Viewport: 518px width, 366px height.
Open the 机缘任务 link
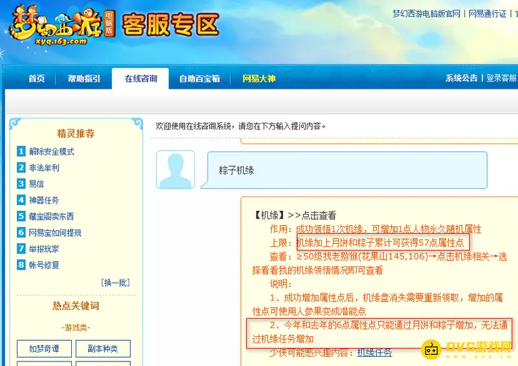pos(374,352)
